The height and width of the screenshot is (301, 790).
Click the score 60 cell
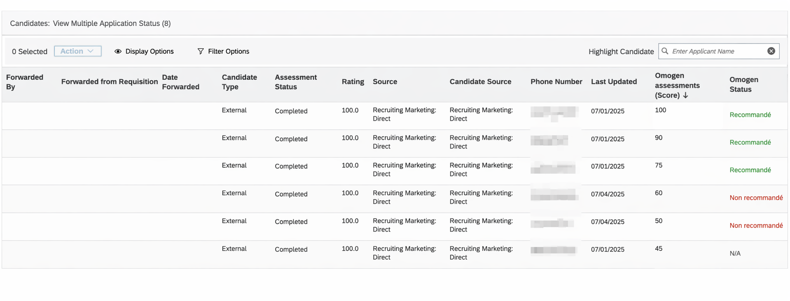(x=658, y=193)
